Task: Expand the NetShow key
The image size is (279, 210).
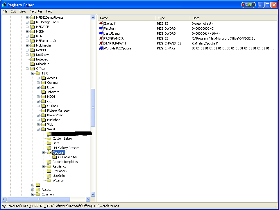Action: click(27, 55)
